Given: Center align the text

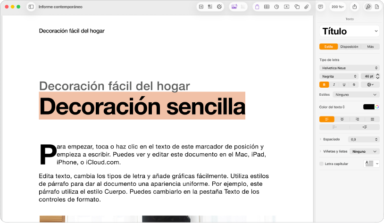Looking at the screenshot, I should click(342, 119).
